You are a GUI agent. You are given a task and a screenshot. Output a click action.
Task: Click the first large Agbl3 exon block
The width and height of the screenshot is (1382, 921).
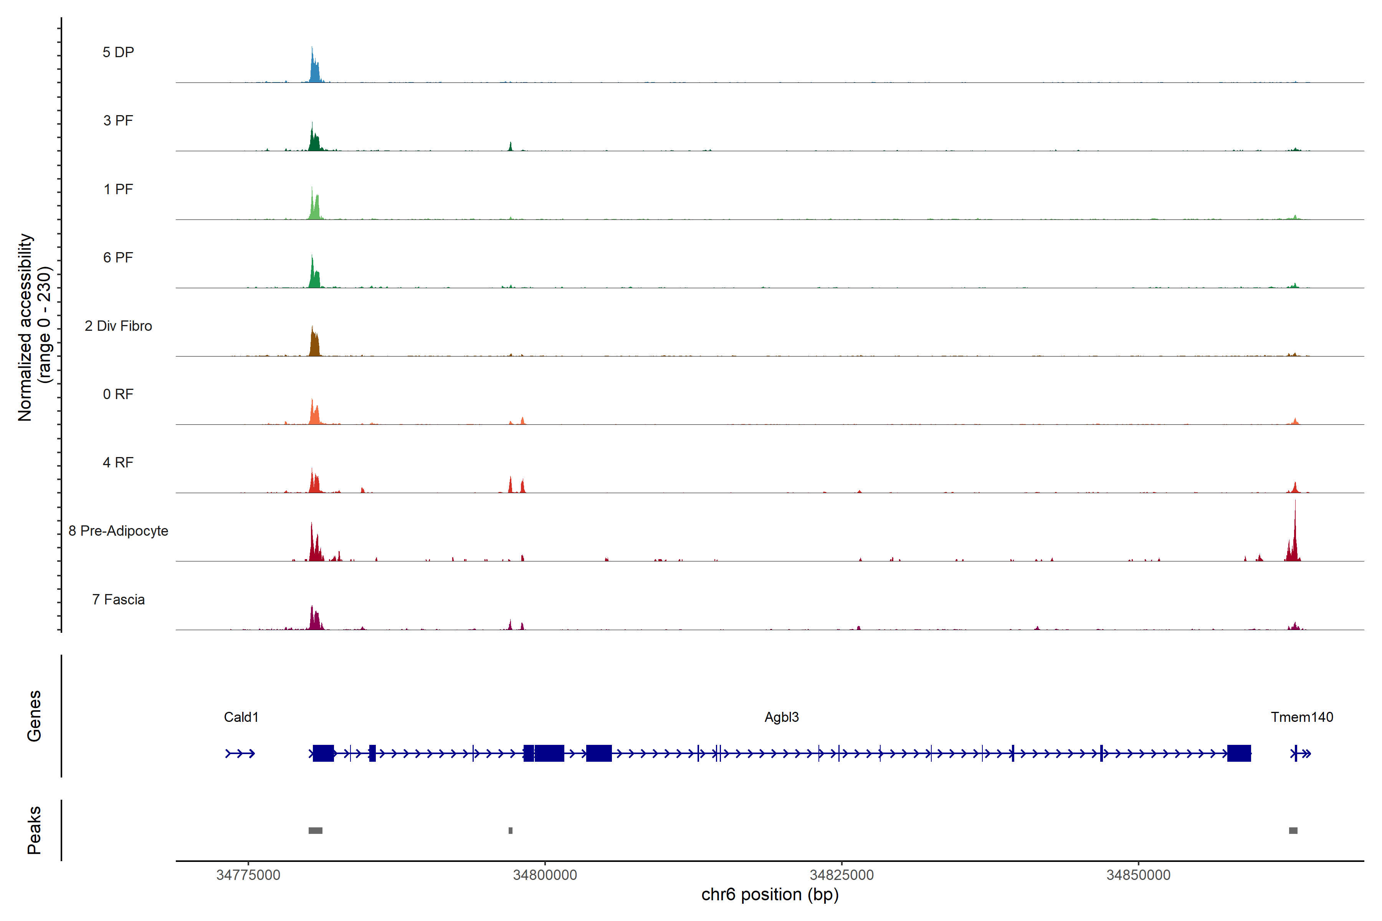coord(323,753)
